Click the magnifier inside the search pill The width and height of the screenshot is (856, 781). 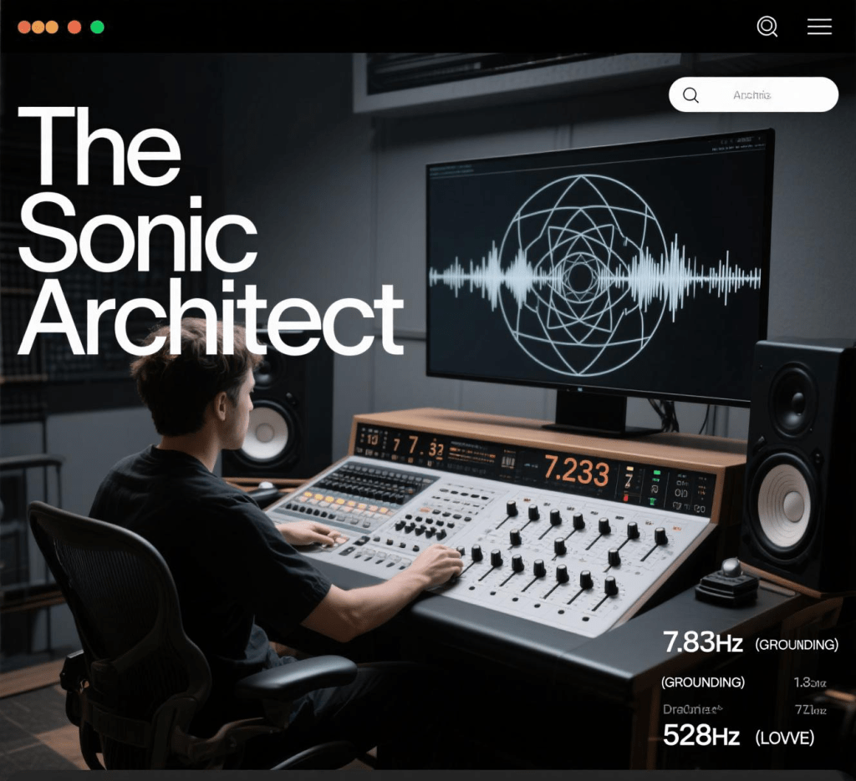tap(690, 95)
